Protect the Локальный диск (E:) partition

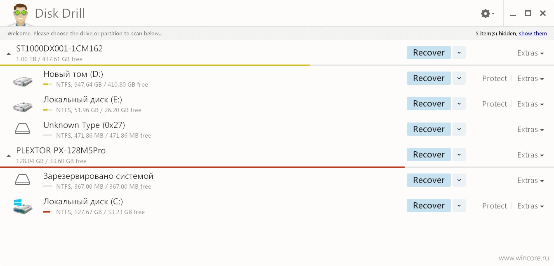click(x=495, y=104)
